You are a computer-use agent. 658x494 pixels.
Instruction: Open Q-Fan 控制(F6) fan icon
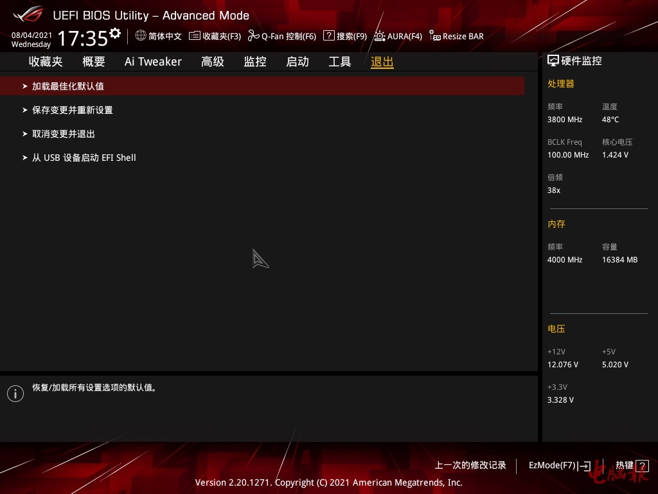coord(253,36)
